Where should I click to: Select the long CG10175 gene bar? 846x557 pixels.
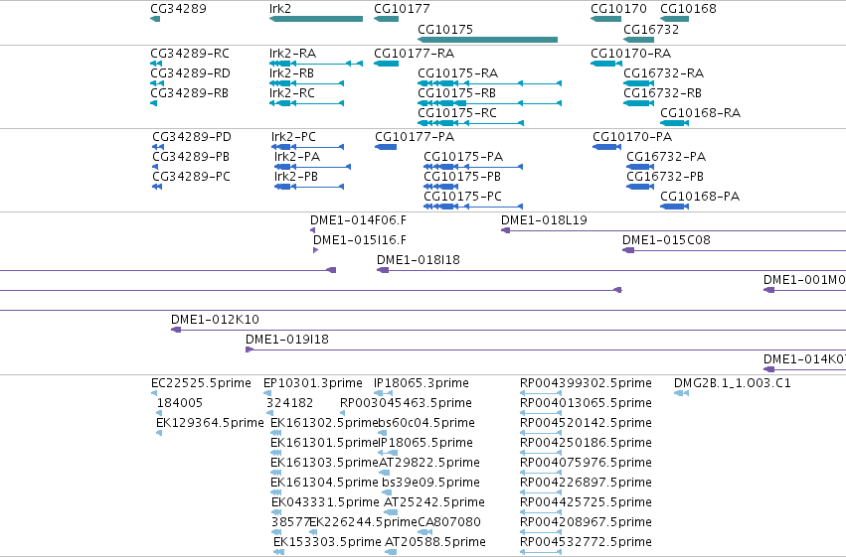(x=488, y=40)
